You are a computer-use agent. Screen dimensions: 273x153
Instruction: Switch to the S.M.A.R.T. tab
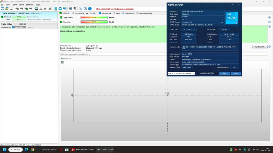tap(91, 13)
